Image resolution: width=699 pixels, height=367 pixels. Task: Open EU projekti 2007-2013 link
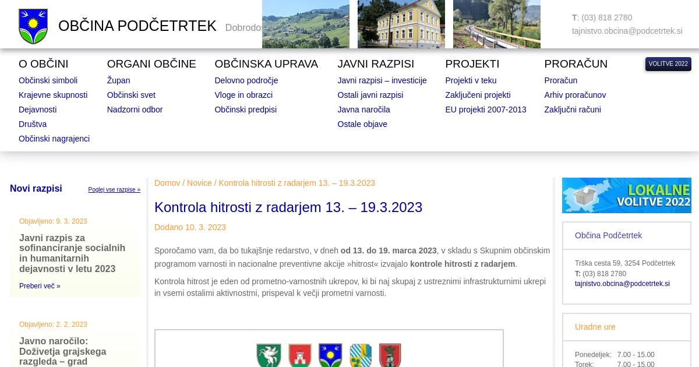click(485, 110)
